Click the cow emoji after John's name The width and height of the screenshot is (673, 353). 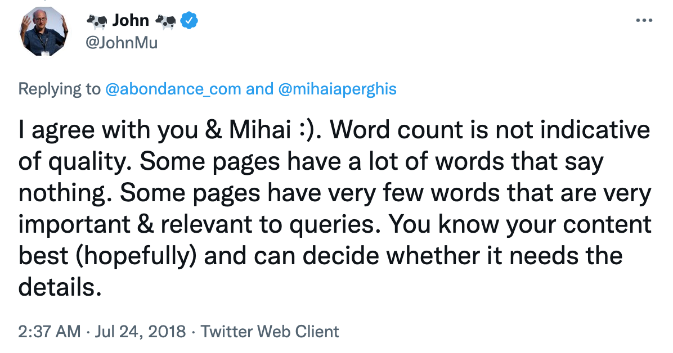coord(165,21)
